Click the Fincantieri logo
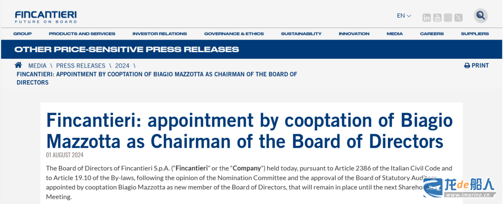The height and width of the screenshot is (204, 503). pos(46,17)
